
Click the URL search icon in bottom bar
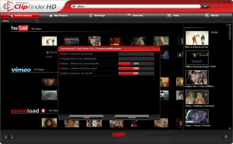click(x=12, y=137)
